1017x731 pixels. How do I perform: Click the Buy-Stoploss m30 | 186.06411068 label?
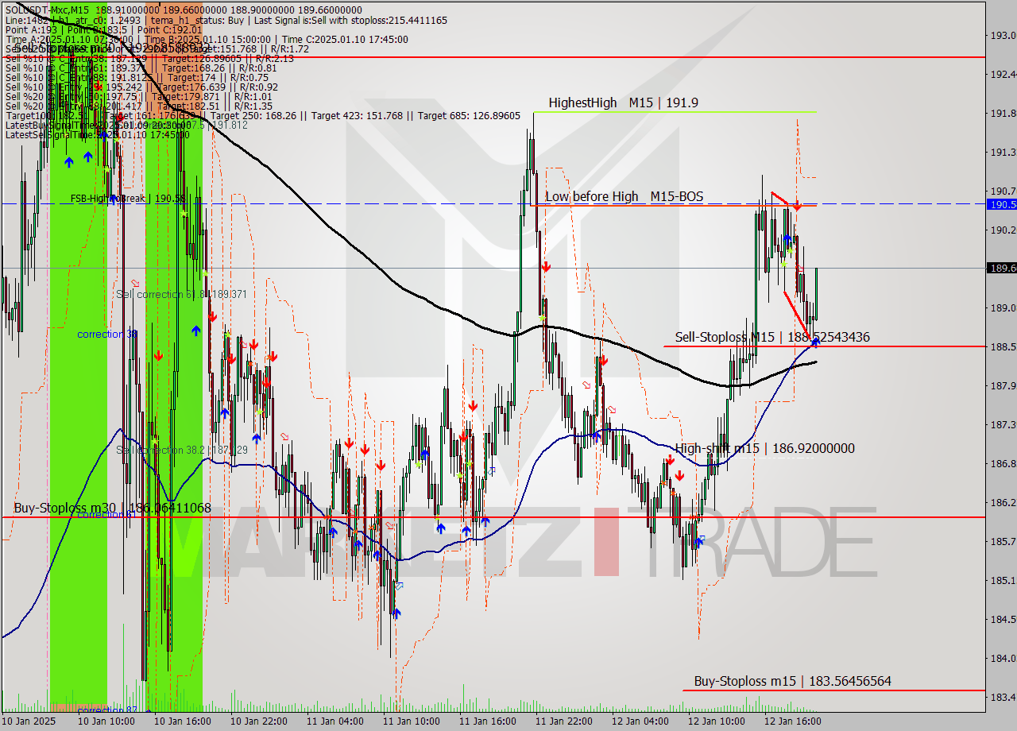(113, 508)
